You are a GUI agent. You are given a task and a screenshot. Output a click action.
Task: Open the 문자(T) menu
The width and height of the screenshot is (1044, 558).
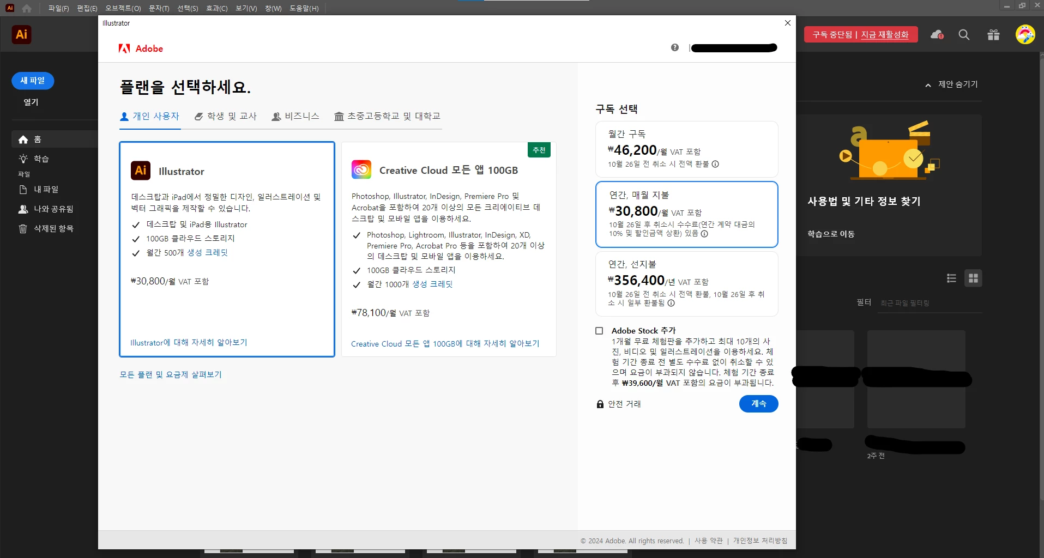pyautogui.click(x=159, y=8)
